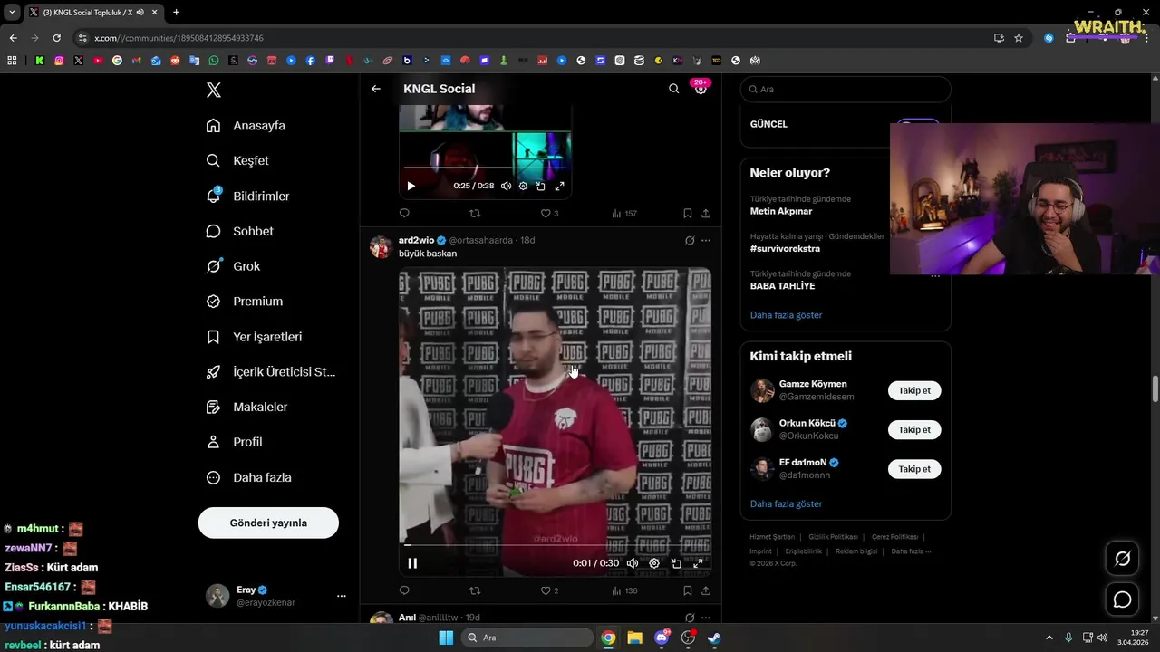1160x652 pixels.
Task: Open İçerik Üreticisi Studio
Action: [x=270, y=372]
